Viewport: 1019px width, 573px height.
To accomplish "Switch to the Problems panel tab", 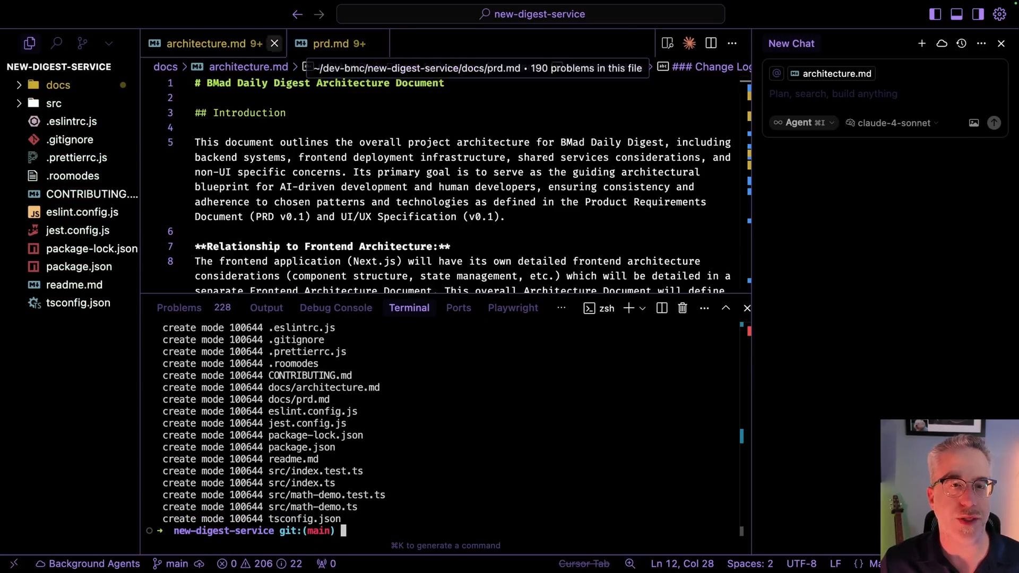I will [179, 308].
